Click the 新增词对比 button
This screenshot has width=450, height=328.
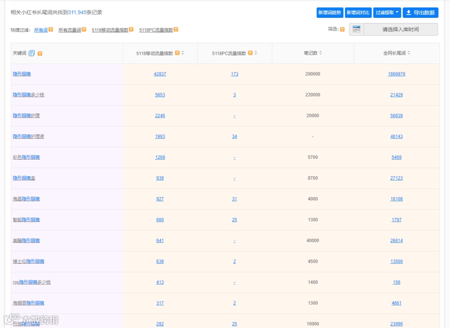(x=358, y=12)
